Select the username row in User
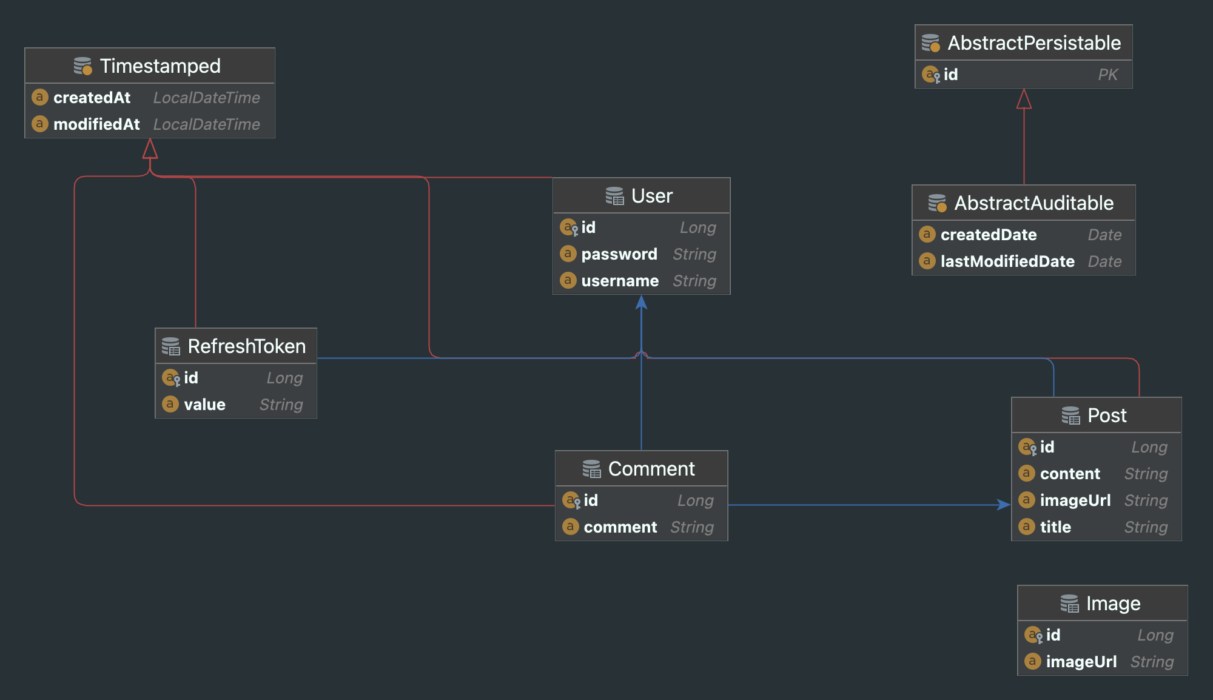The height and width of the screenshot is (700, 1213). point(620,281)
